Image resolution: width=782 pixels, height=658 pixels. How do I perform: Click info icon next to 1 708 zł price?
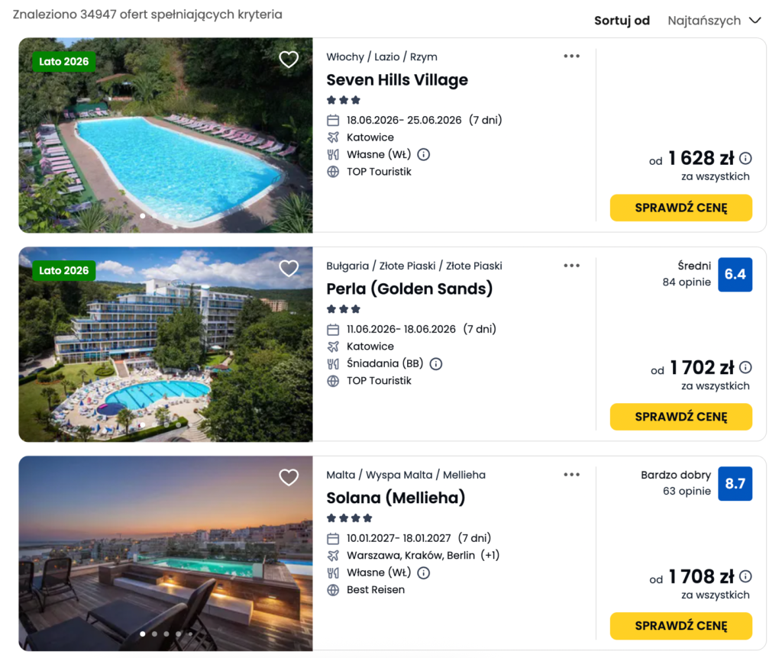[745, 577]
